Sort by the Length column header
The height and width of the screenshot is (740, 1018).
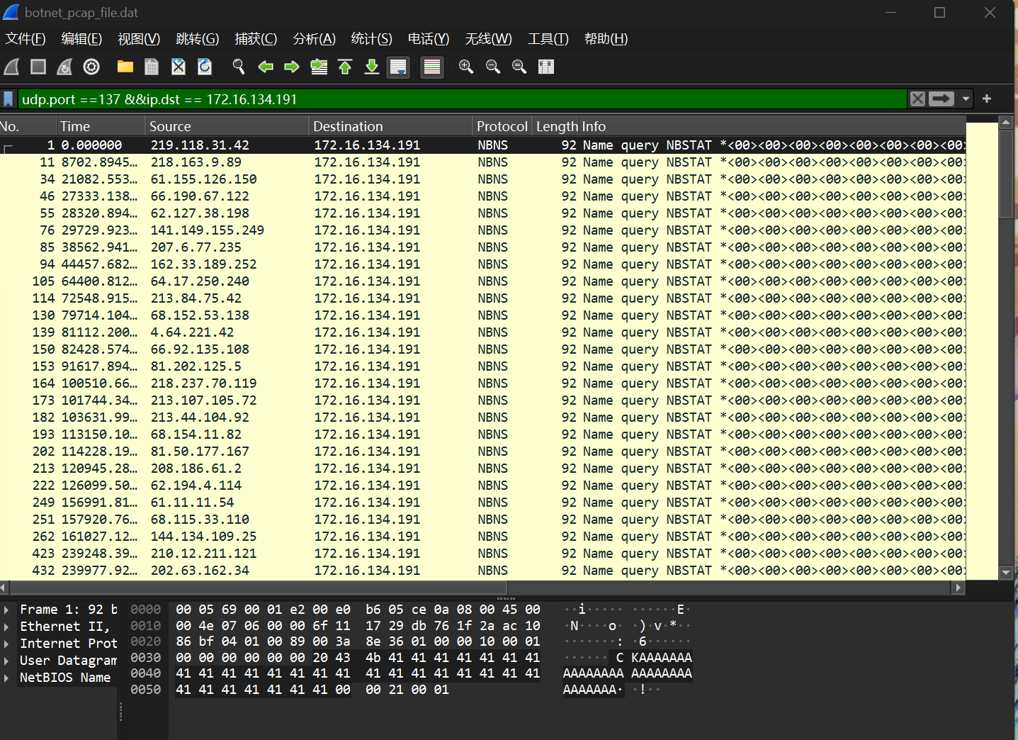click(x=556, y=126)
